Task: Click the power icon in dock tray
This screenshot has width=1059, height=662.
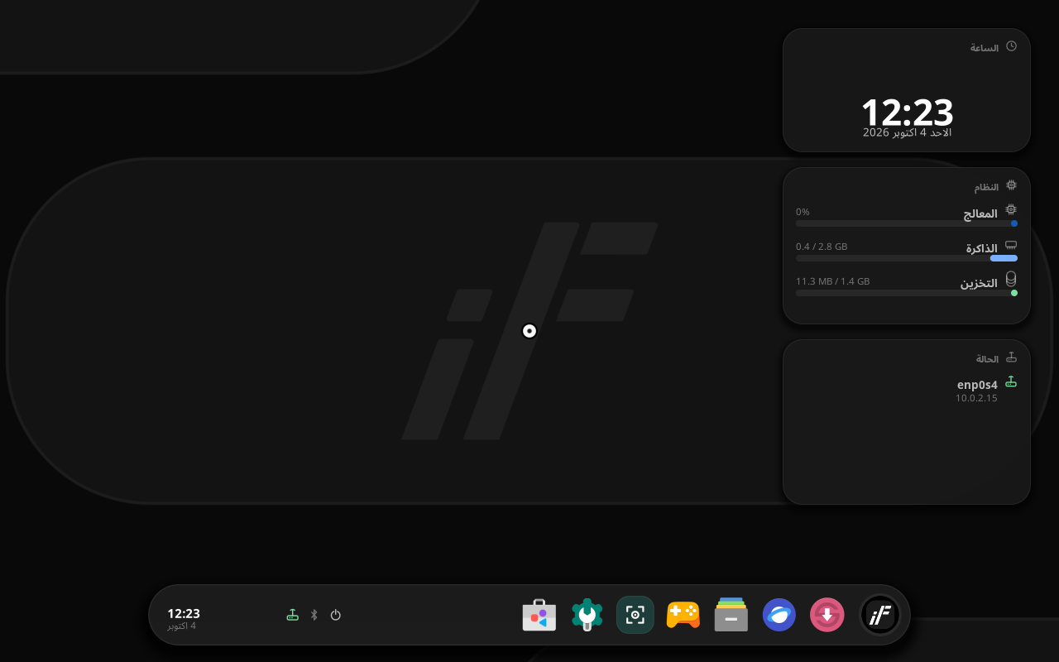Action: [336, 615]
